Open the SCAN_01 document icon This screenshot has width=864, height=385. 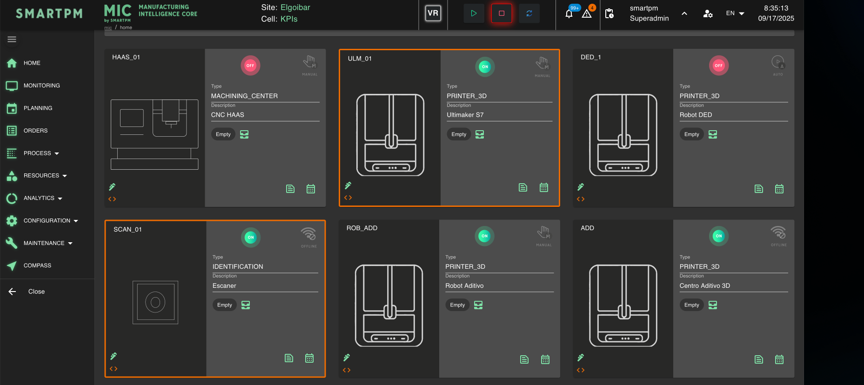(x=289, y=358)
